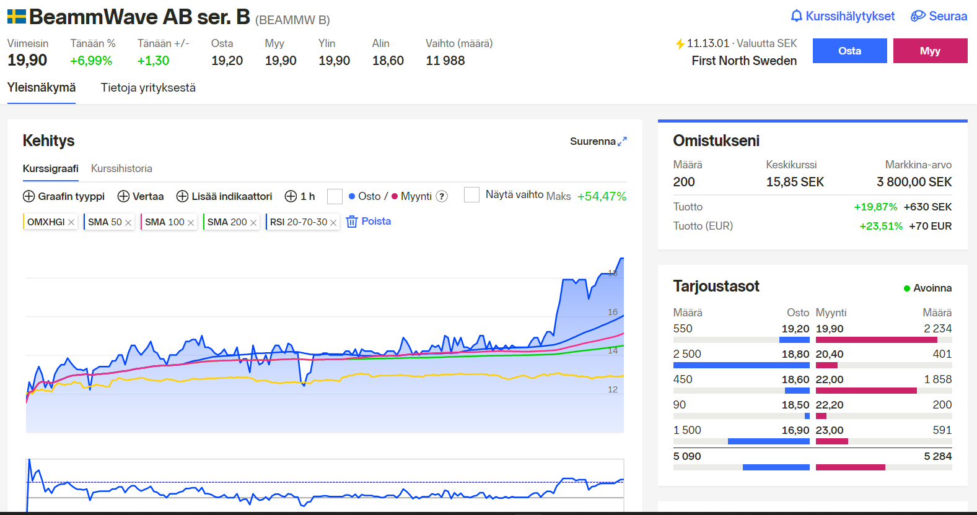Open Kurssihälytykset bell icon
Viewport: 977px width, 515px height.
coord(797,16)
